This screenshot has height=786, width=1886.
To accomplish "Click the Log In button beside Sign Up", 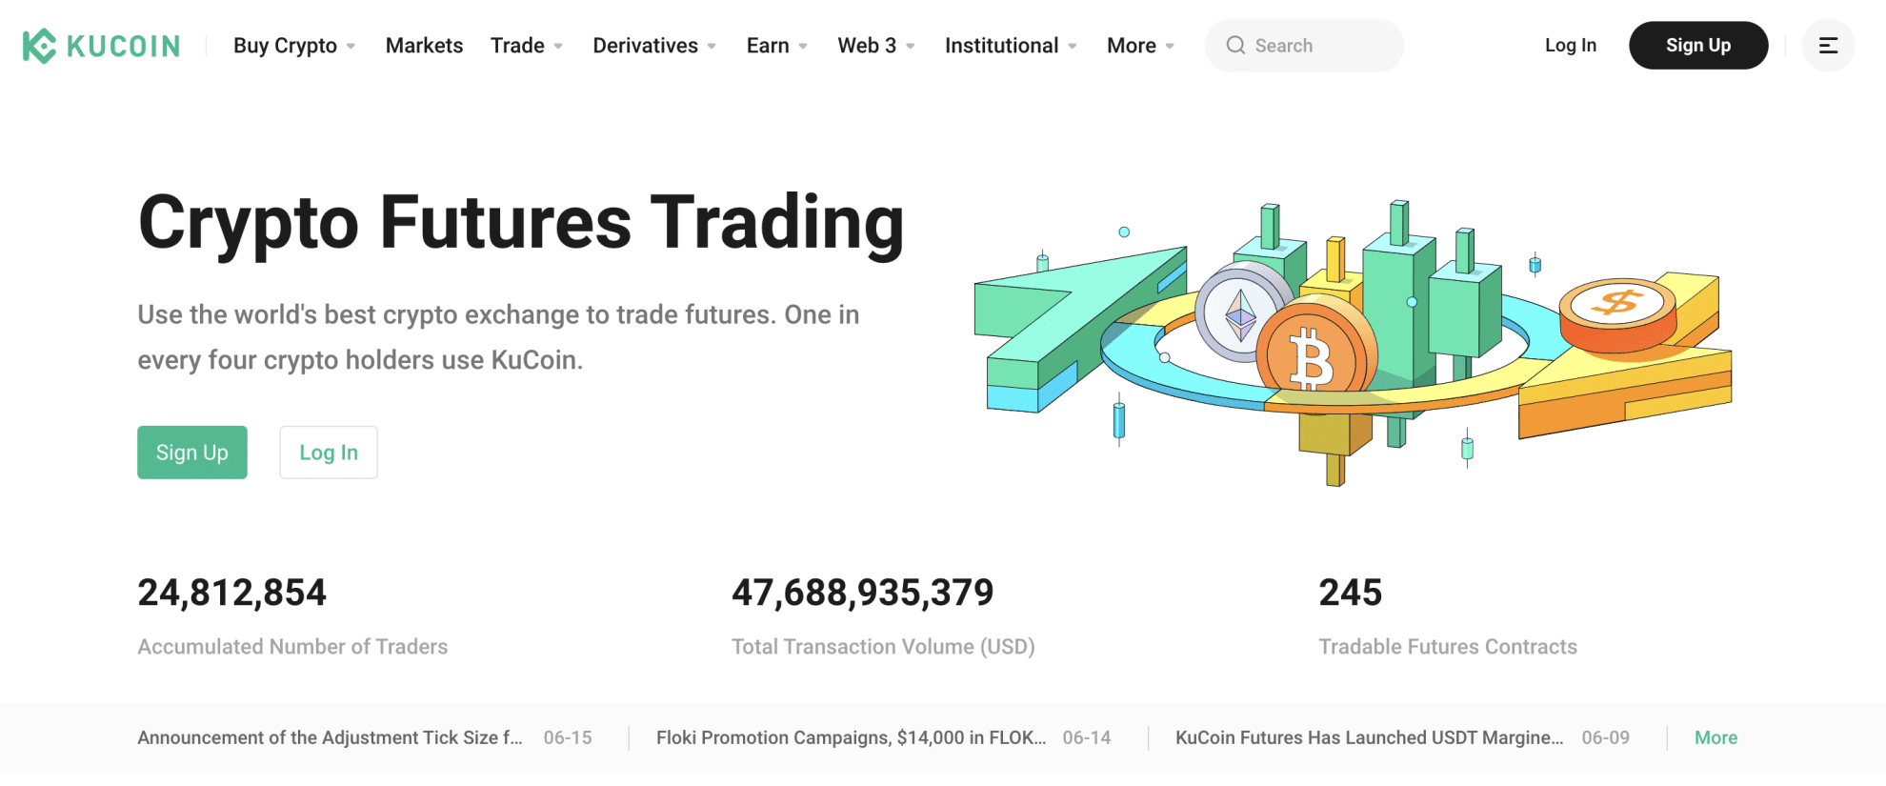I will pyautogui.click(x=328, y=453).
